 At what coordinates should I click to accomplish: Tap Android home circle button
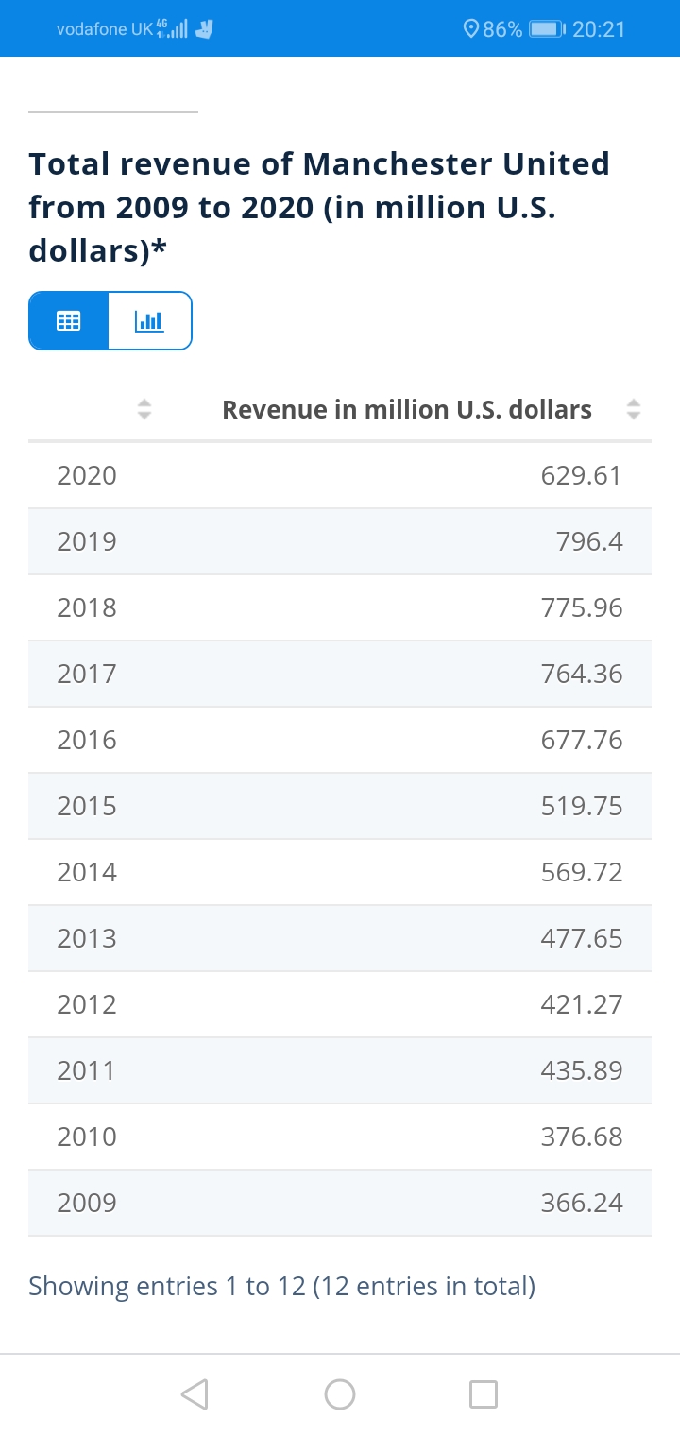coord(340,1393)
